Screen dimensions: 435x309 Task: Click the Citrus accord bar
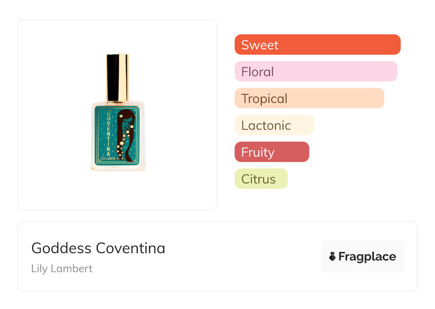click(x=261, y=179)
